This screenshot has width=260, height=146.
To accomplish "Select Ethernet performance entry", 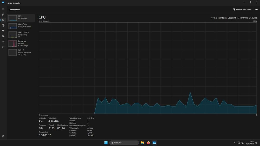I will click(21, 44).
